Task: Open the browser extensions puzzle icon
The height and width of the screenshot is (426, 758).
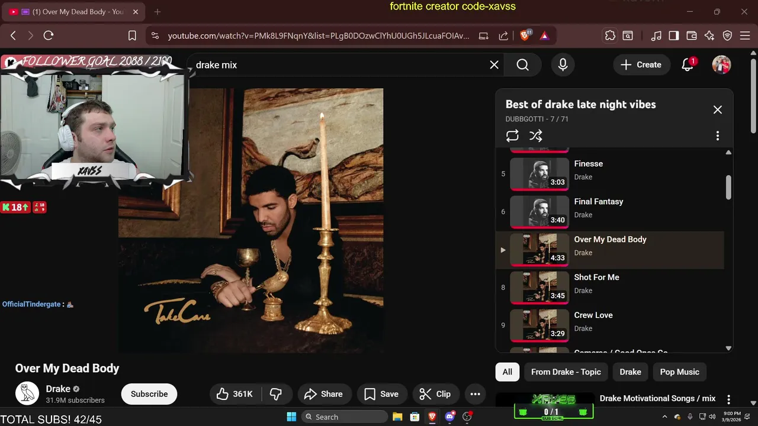Action: [x=610, y=35]
